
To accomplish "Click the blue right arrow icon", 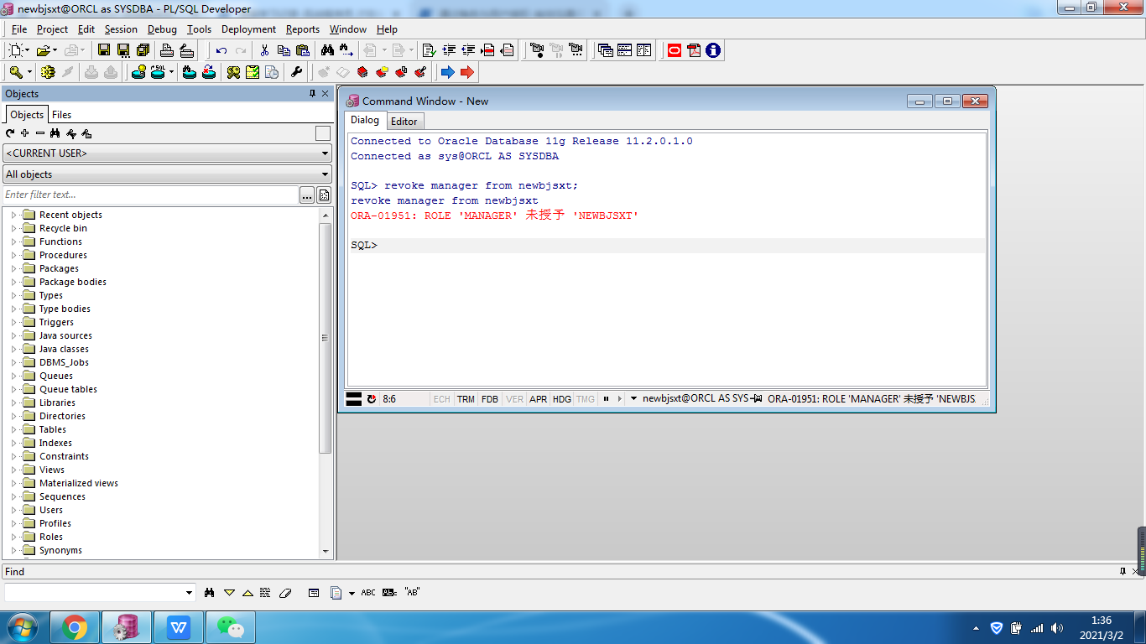I will 447,72.
